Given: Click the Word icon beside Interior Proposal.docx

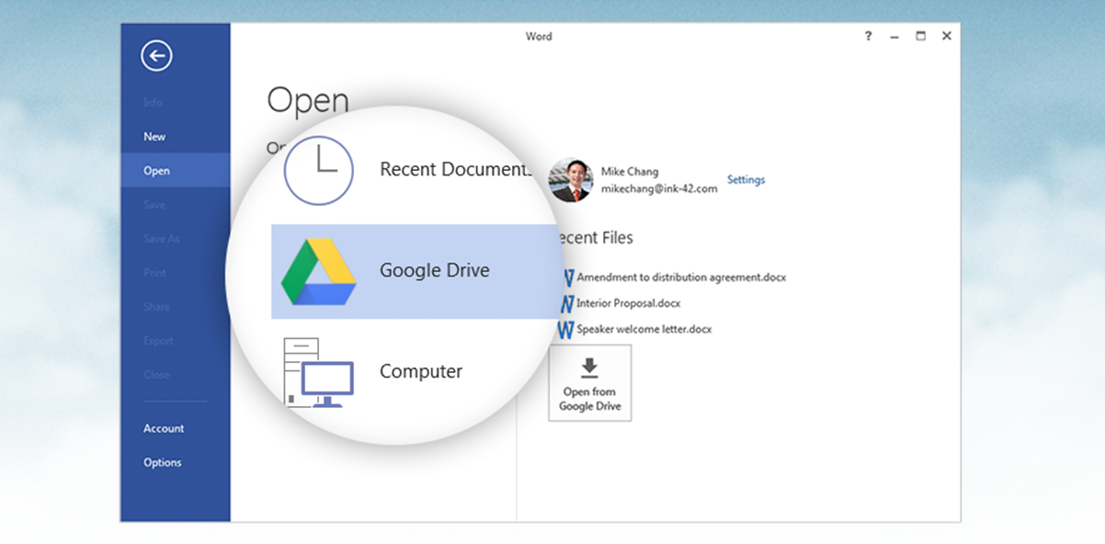Looking at the screenshot, I should pos(566,303).
